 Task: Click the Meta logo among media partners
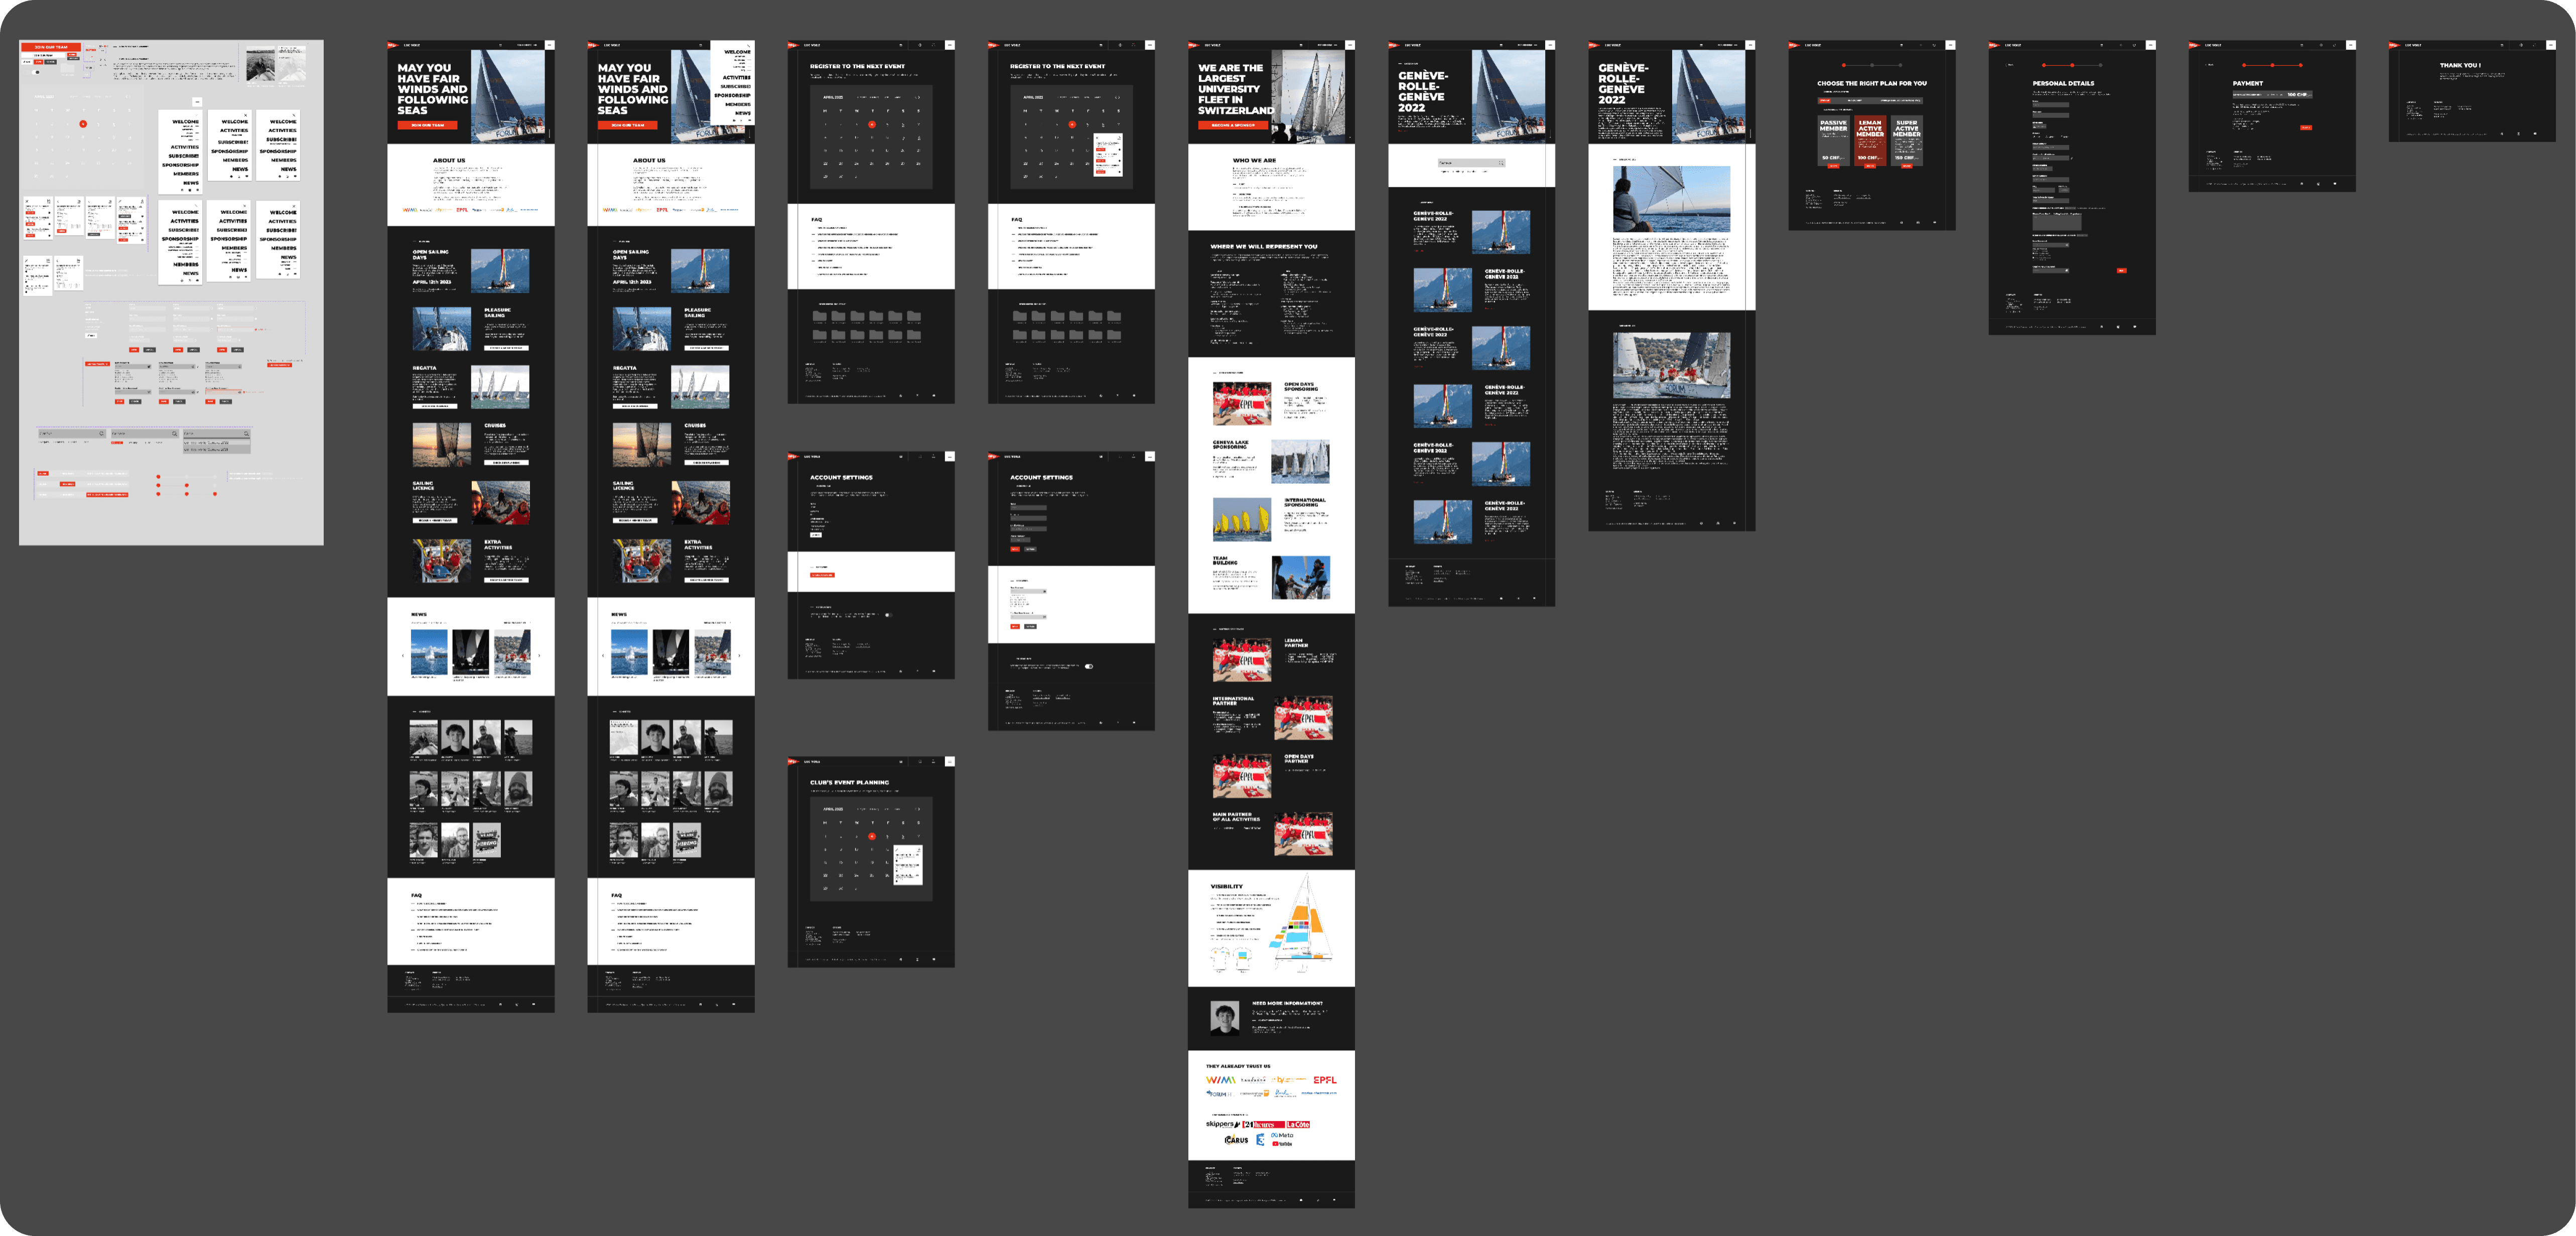click(x=1282, y=1135)
